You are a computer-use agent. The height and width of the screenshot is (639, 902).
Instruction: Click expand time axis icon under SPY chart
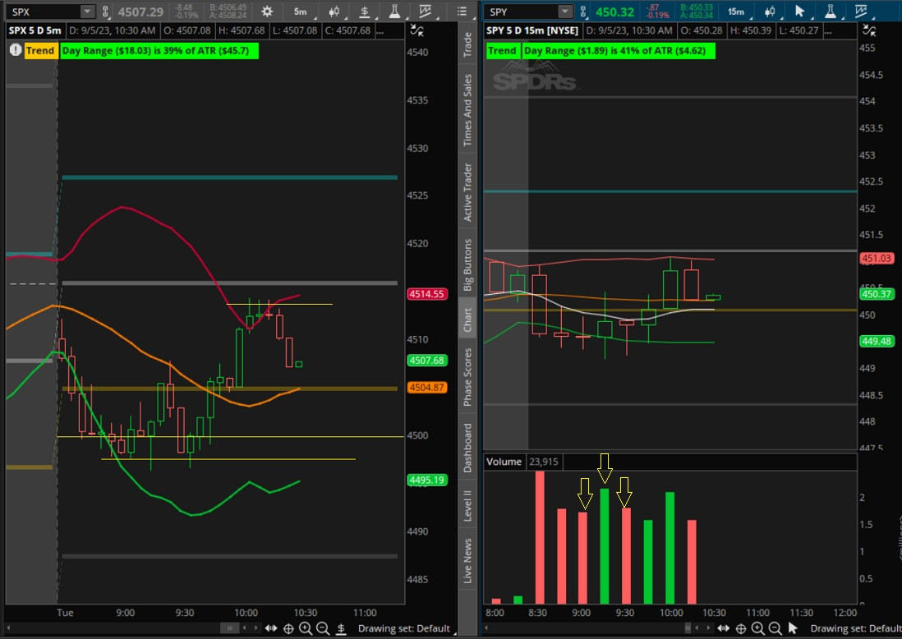point(723,628)
